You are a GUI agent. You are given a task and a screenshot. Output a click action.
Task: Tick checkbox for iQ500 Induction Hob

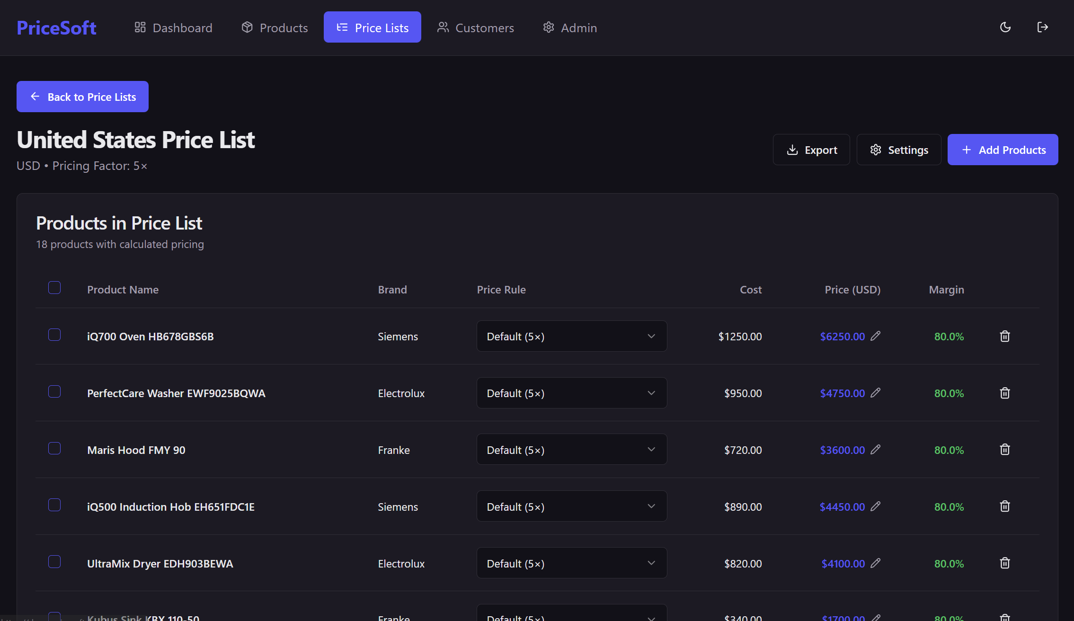point(54,505)
